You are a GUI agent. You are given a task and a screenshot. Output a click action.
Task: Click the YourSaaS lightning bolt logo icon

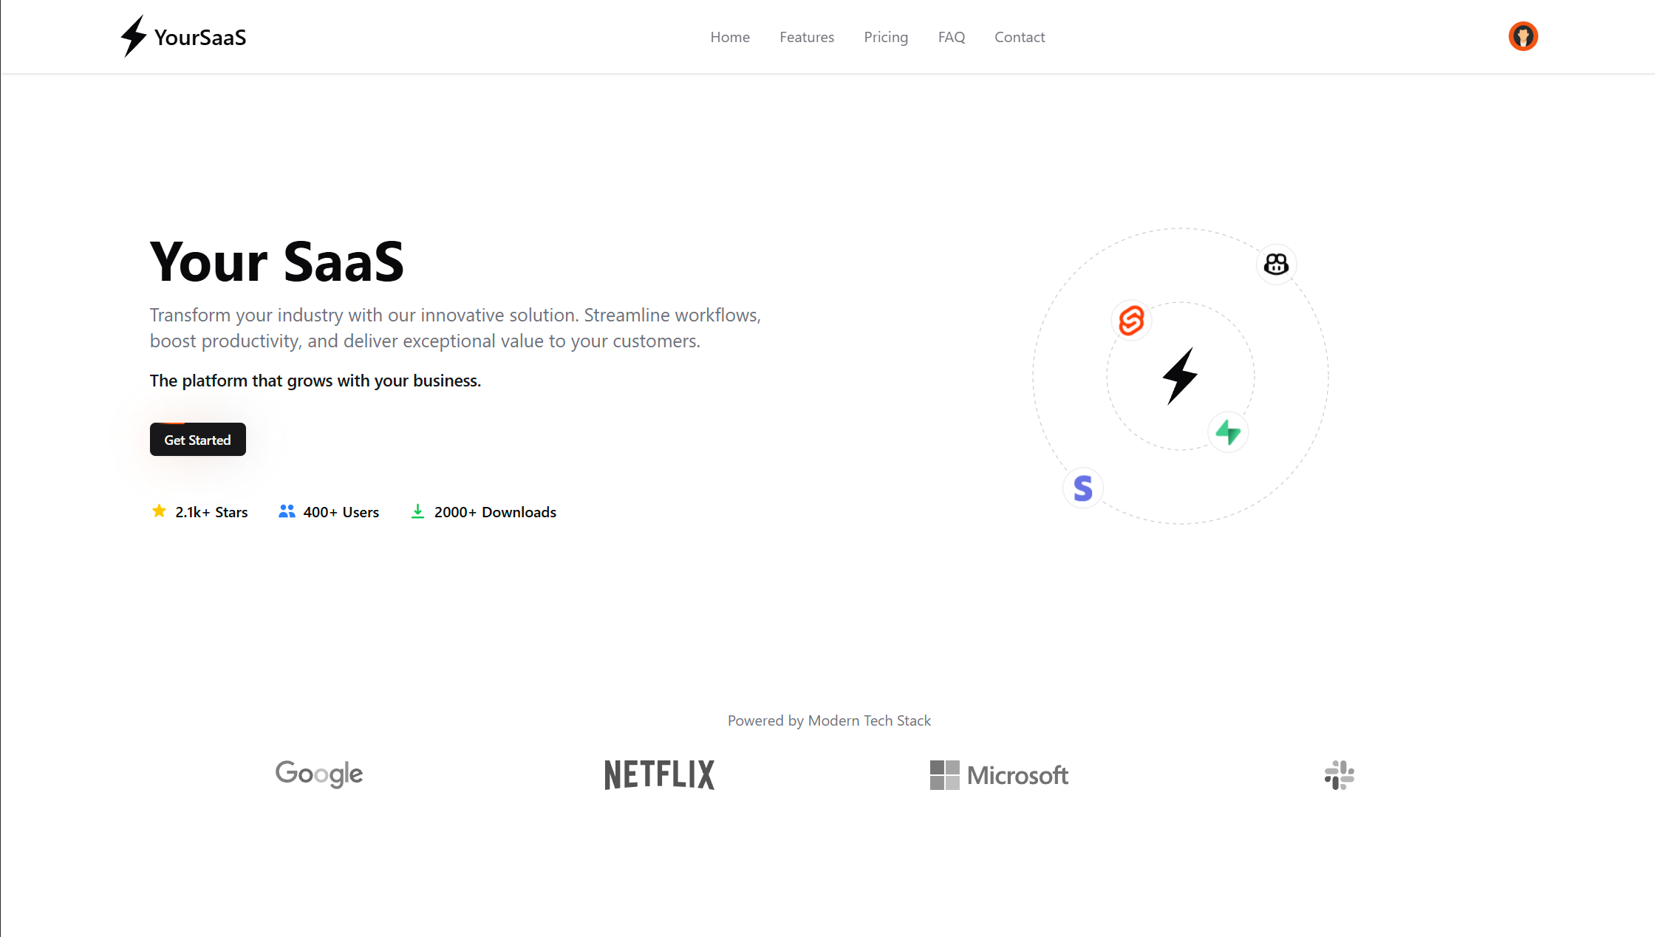134,36
